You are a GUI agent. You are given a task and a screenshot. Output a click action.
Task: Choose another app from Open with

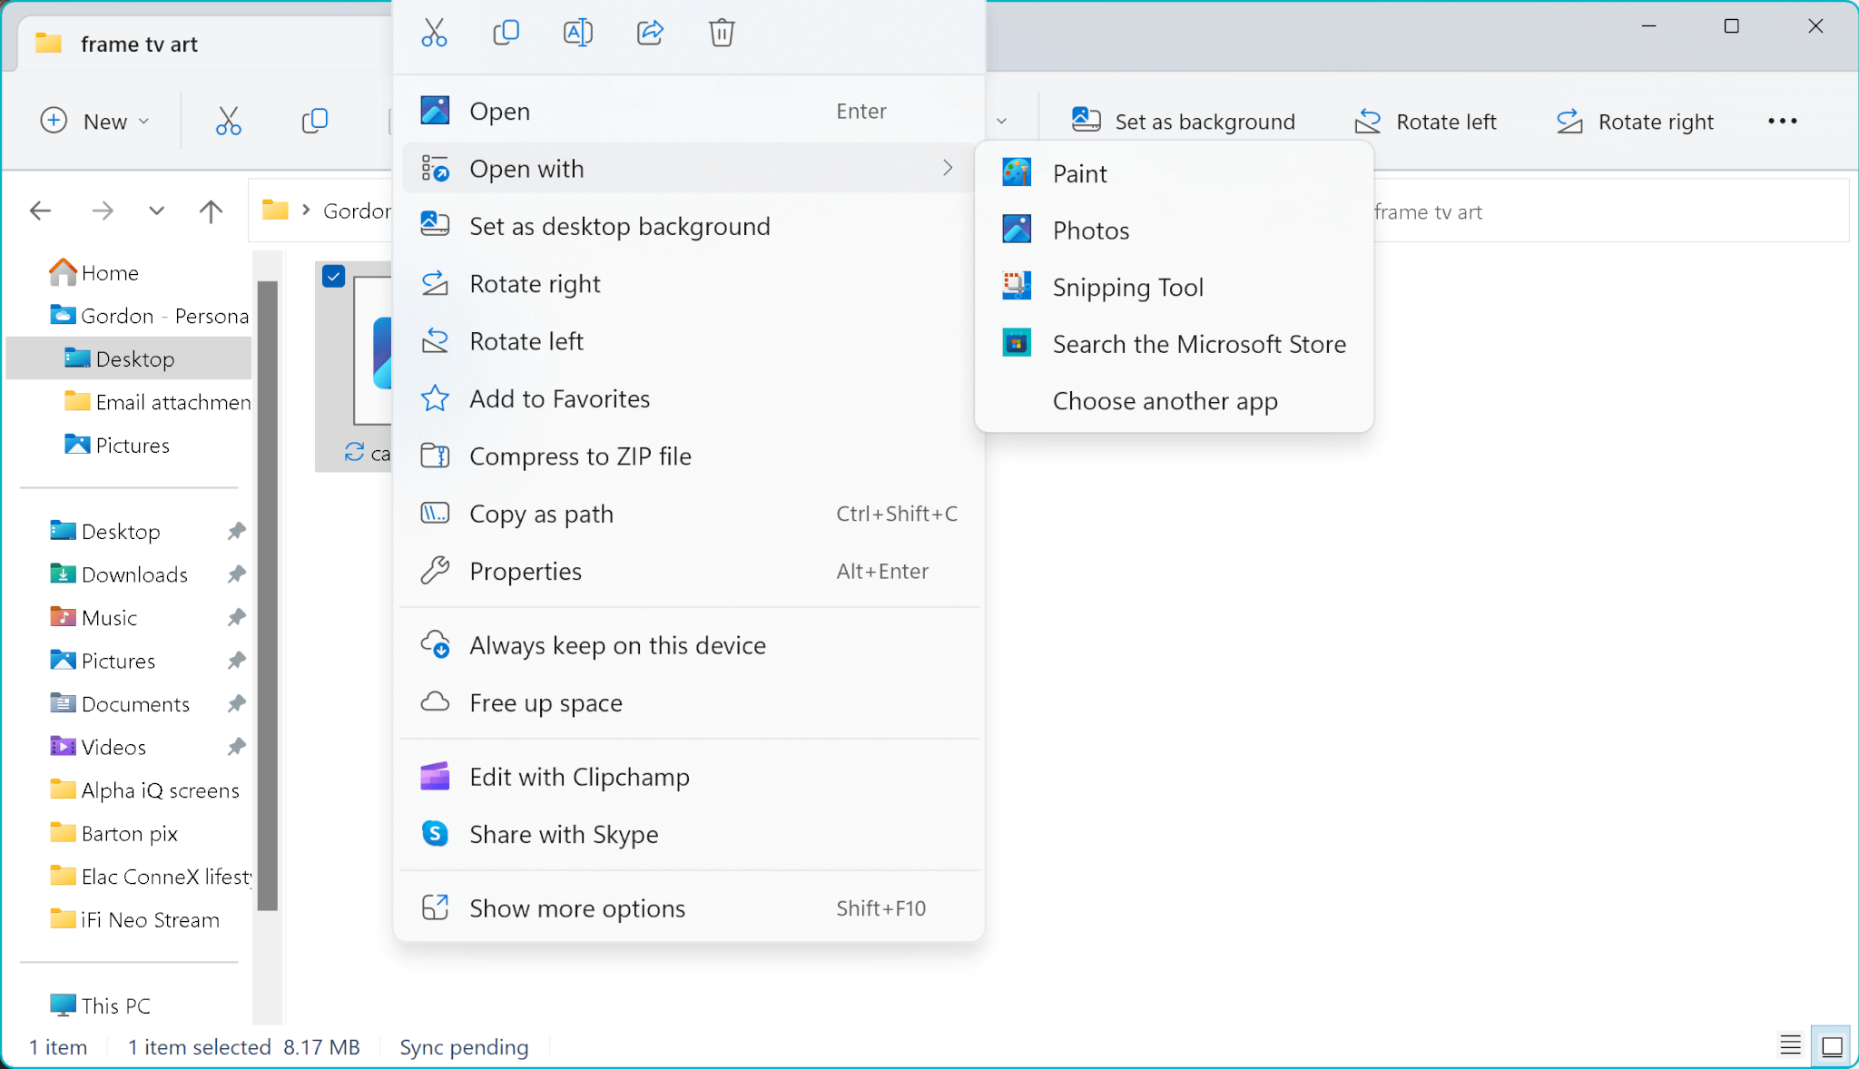(1165, 400)
